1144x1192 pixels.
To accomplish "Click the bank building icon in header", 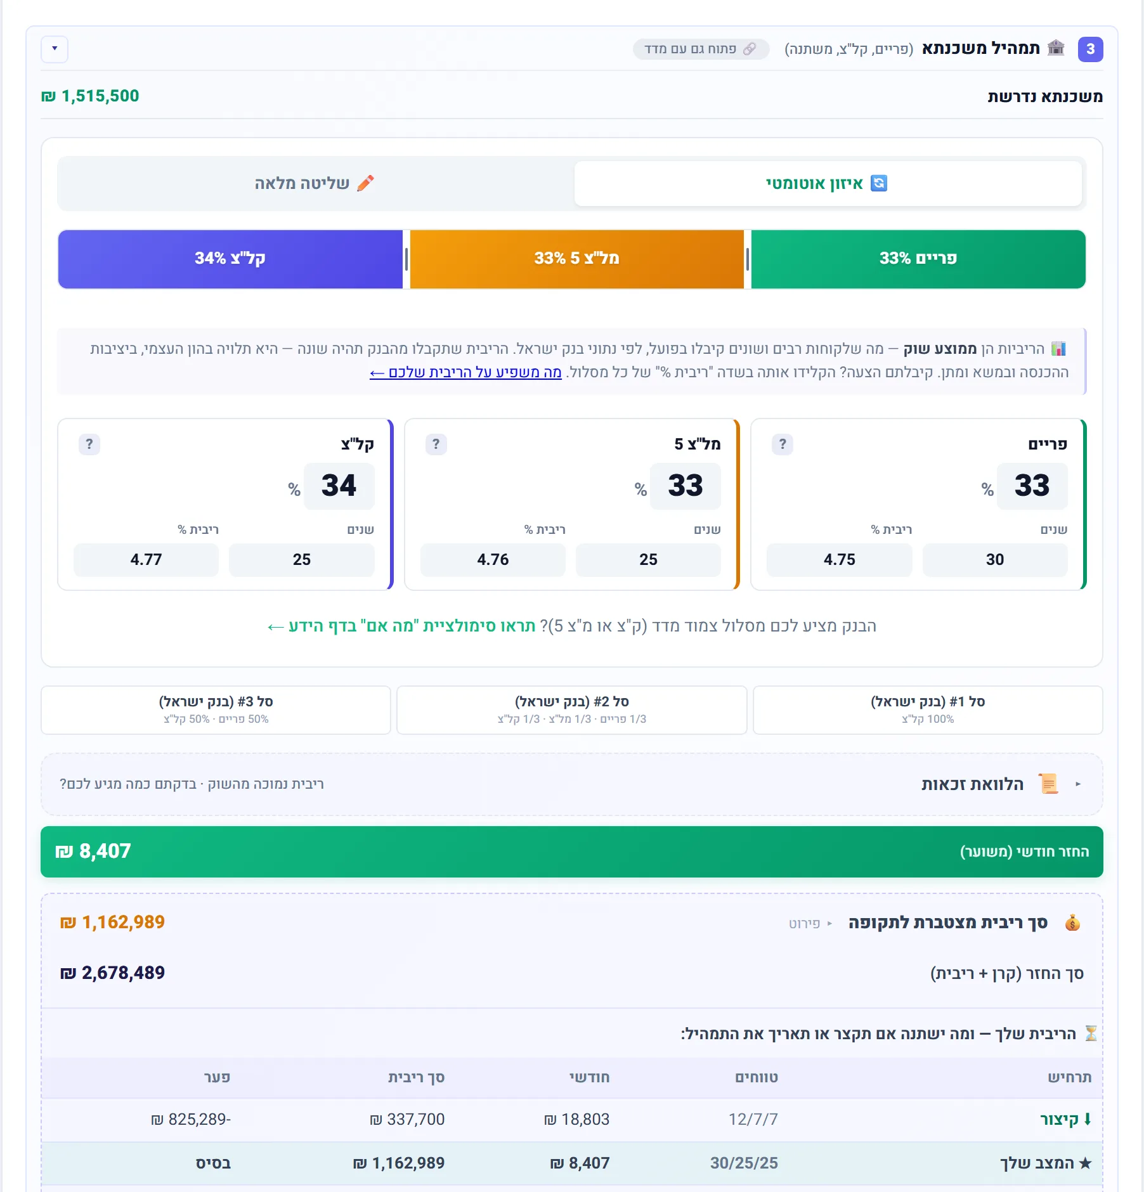I will point(1056,48).
